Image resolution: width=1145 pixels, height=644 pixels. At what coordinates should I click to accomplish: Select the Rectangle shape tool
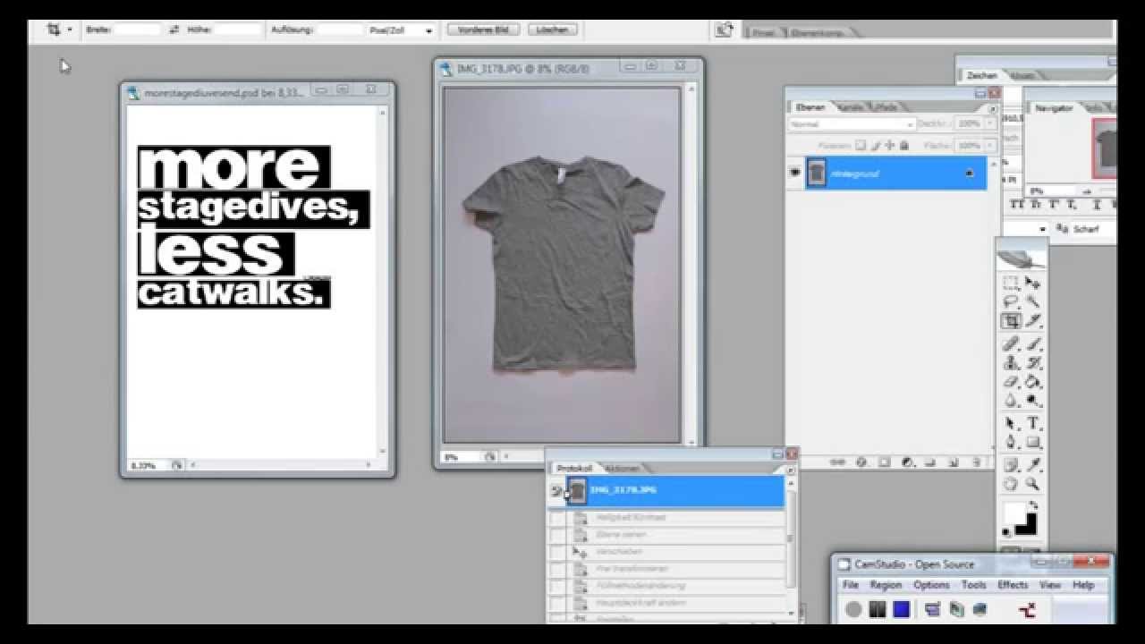[x=1032, y=442]
